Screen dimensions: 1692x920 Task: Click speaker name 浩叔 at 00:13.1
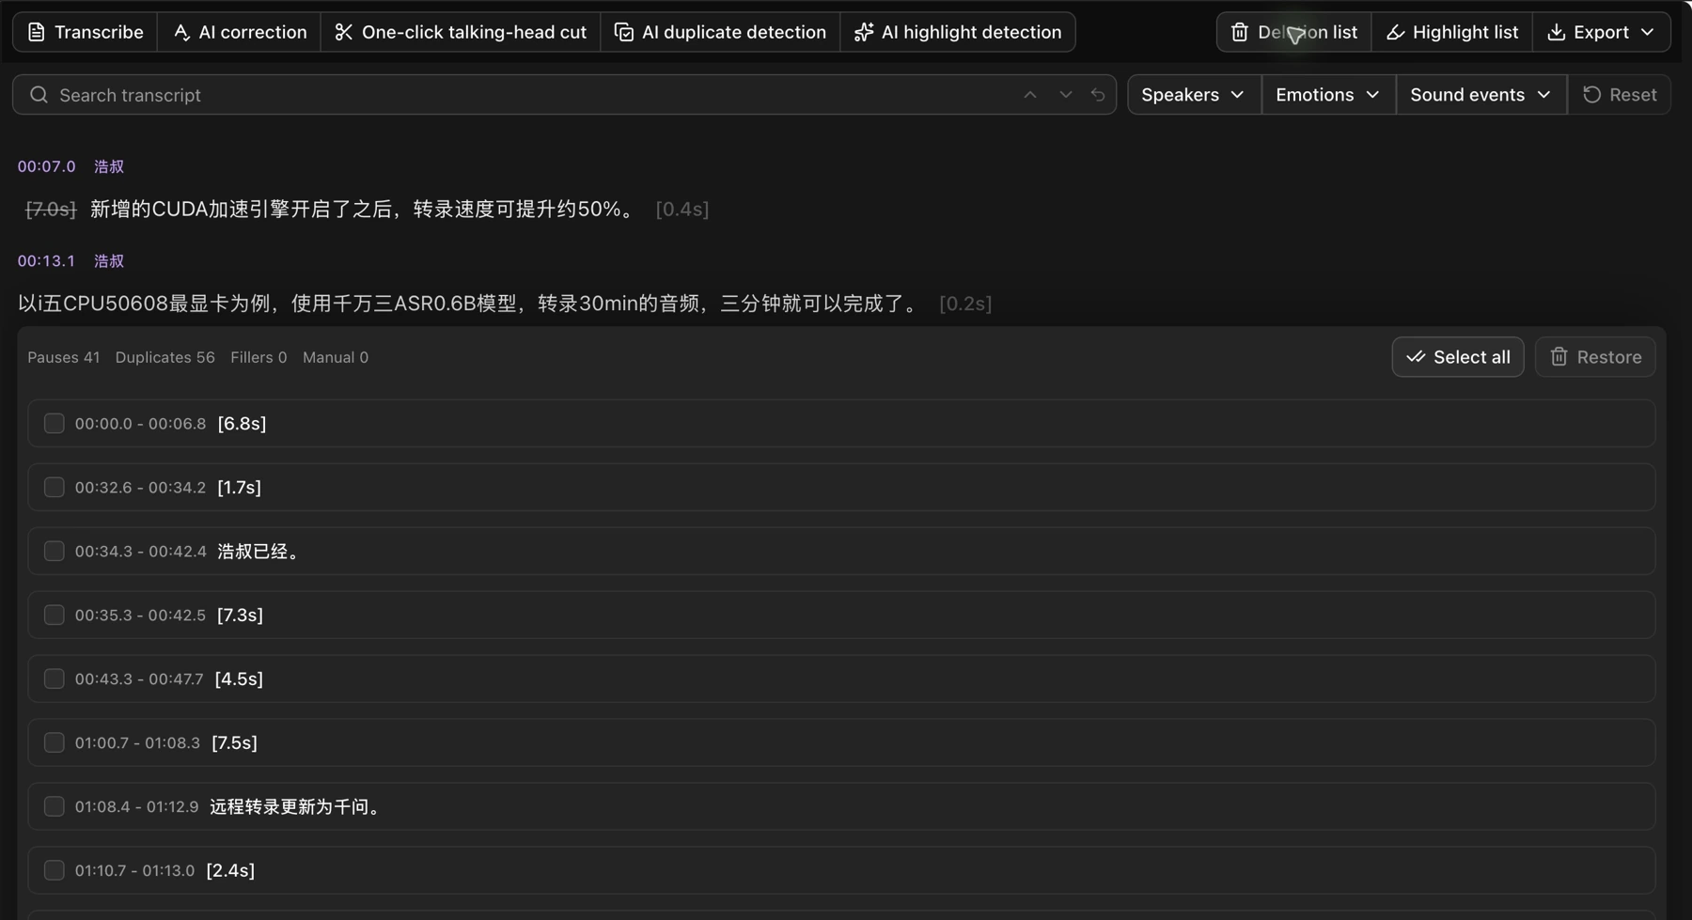click(109, 261)
